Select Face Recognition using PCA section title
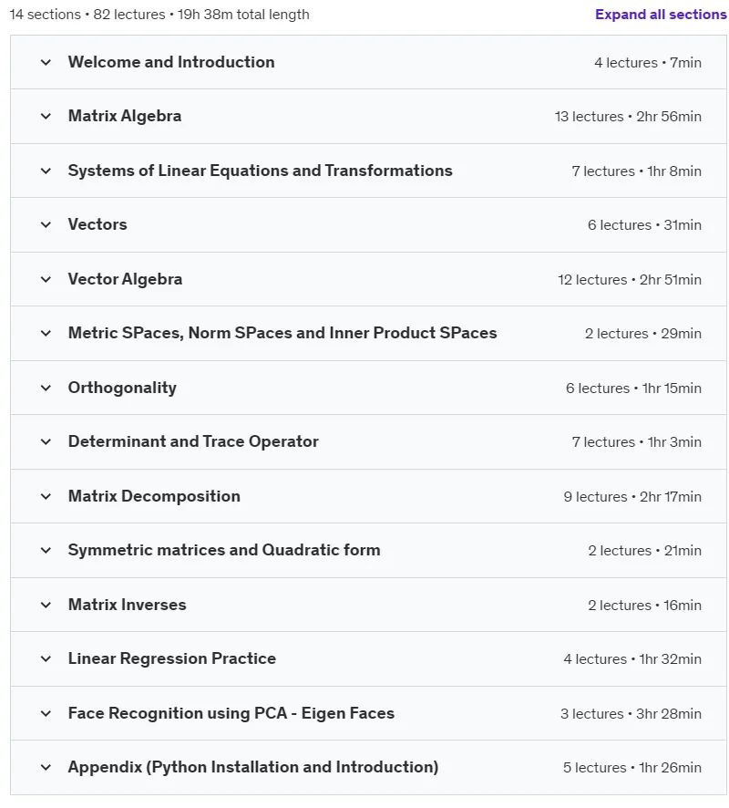The image size is (729, 808). pos(231,713)
